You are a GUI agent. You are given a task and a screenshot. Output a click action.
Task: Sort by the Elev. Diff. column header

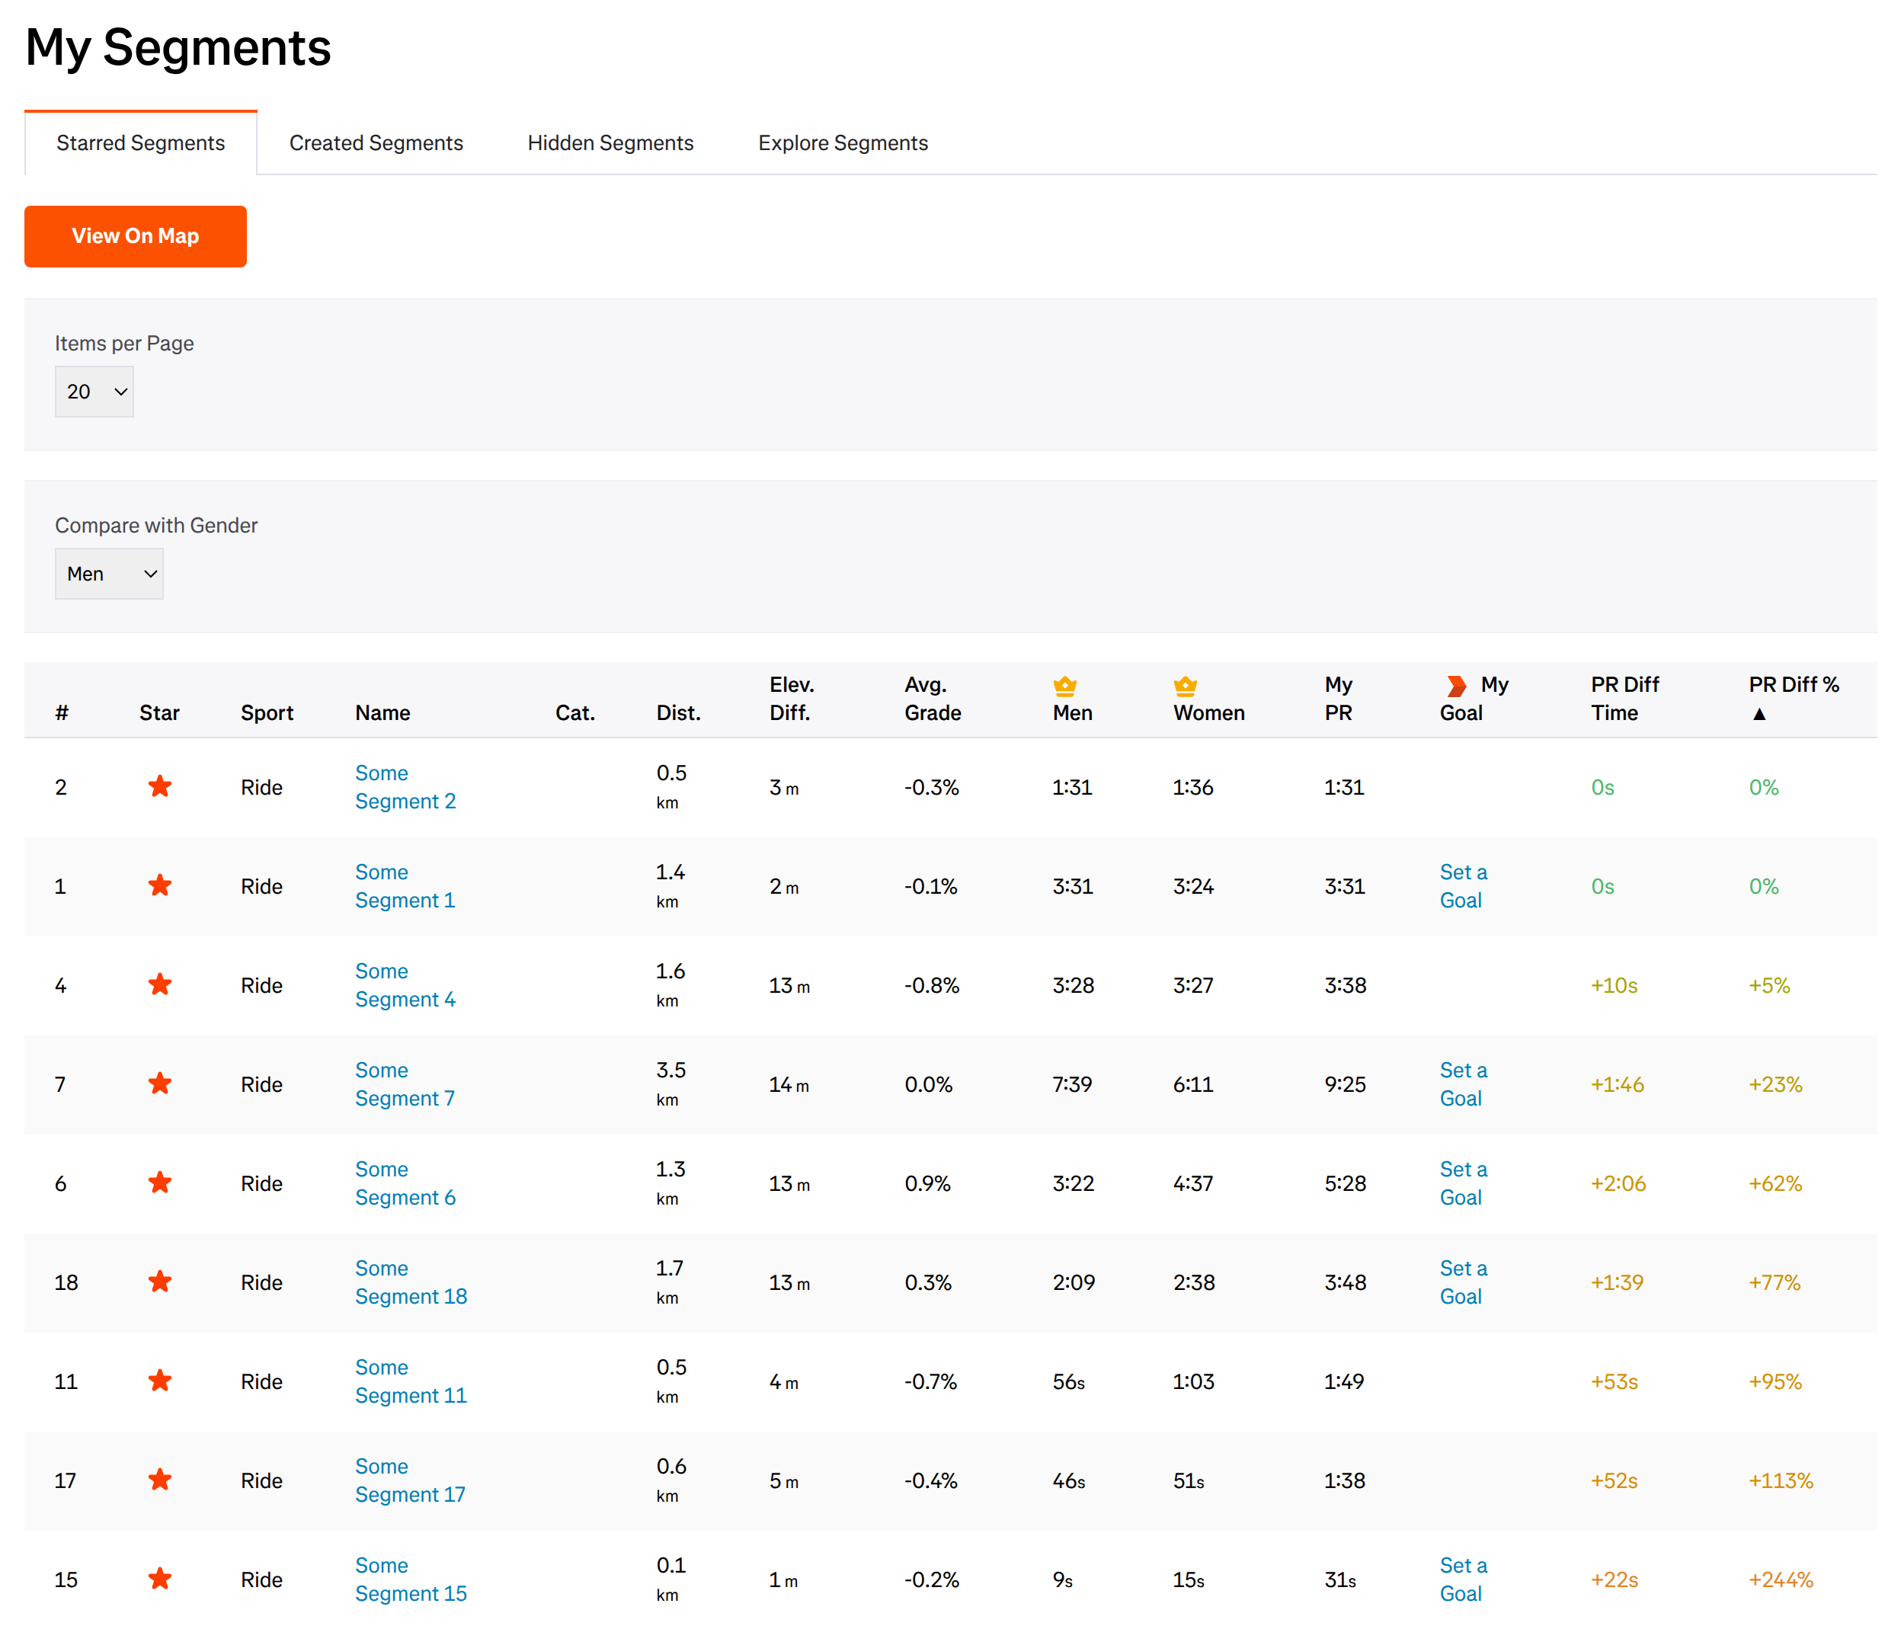click(792, 699)
